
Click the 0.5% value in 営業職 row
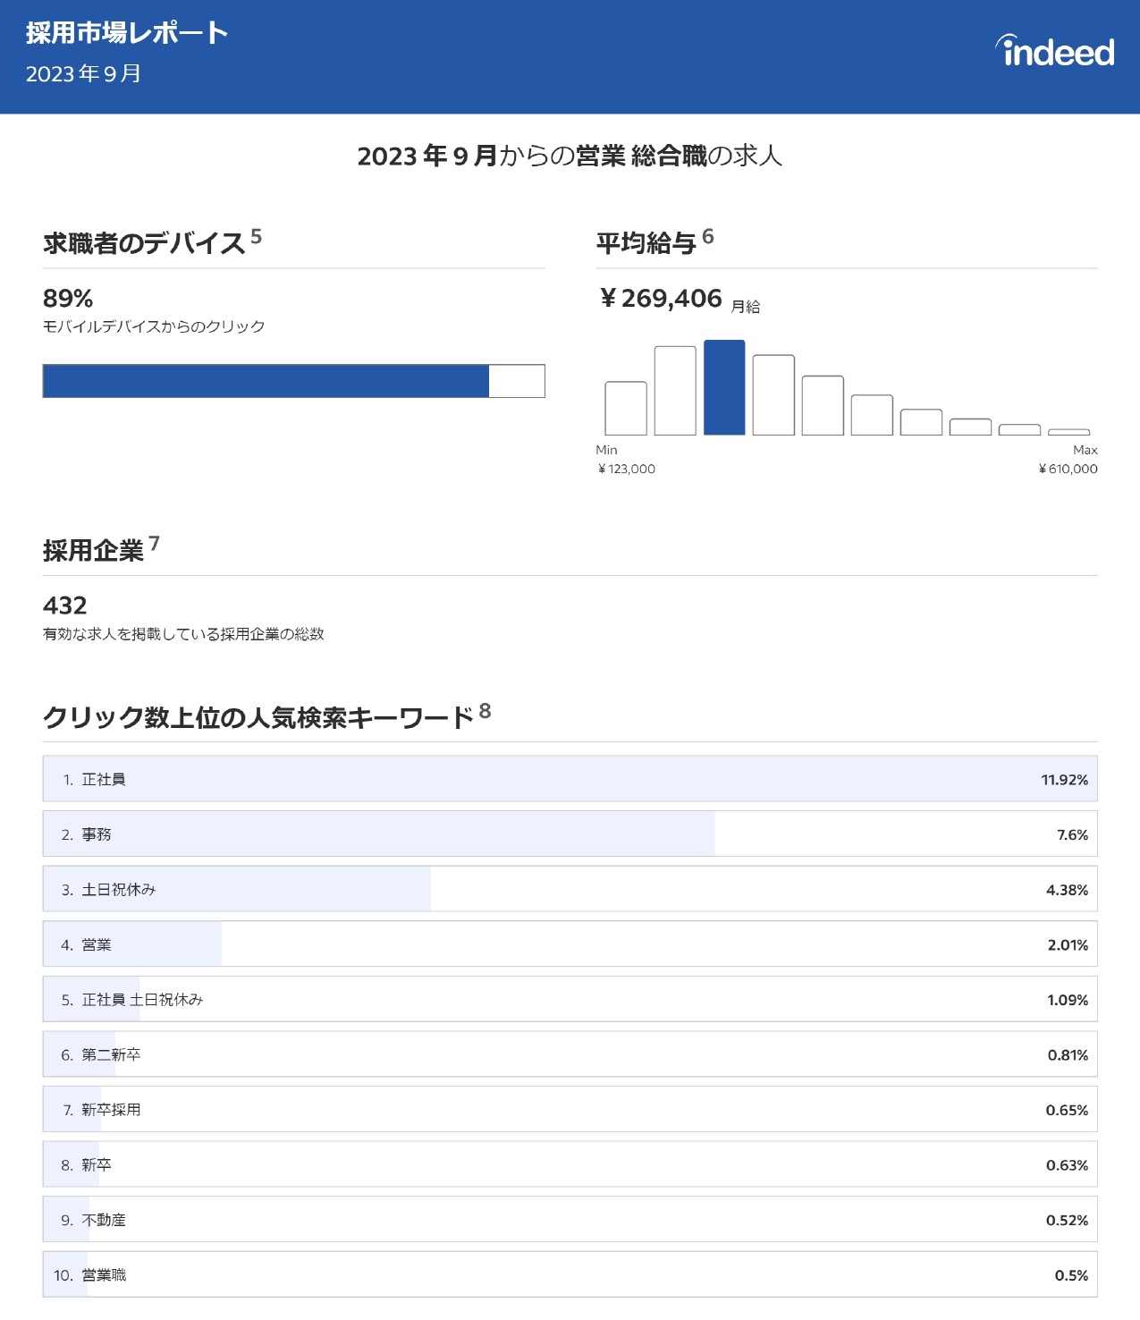tap(1071, 1275)
